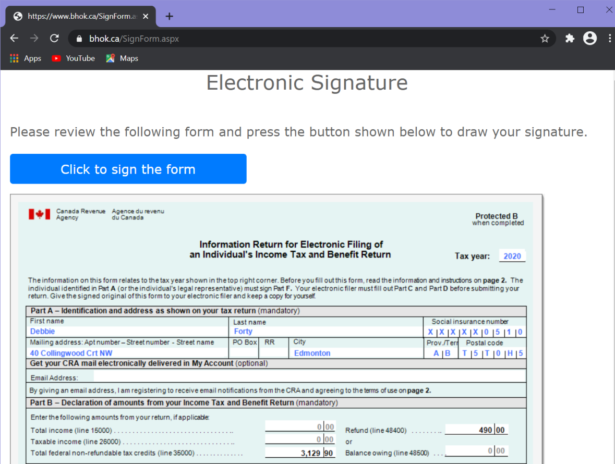
Task: Click the First name field Debbie
Action: pos(128,332)
